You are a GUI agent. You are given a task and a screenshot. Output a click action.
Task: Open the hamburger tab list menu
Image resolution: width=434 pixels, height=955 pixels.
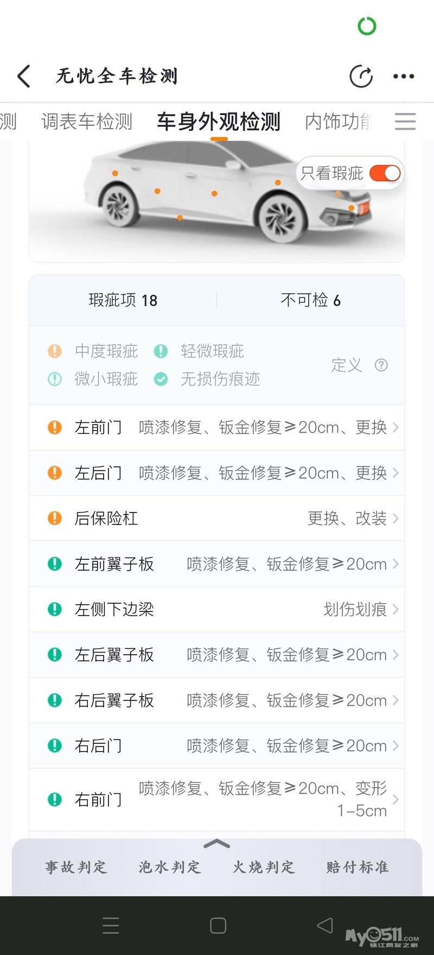click(405, 121)
